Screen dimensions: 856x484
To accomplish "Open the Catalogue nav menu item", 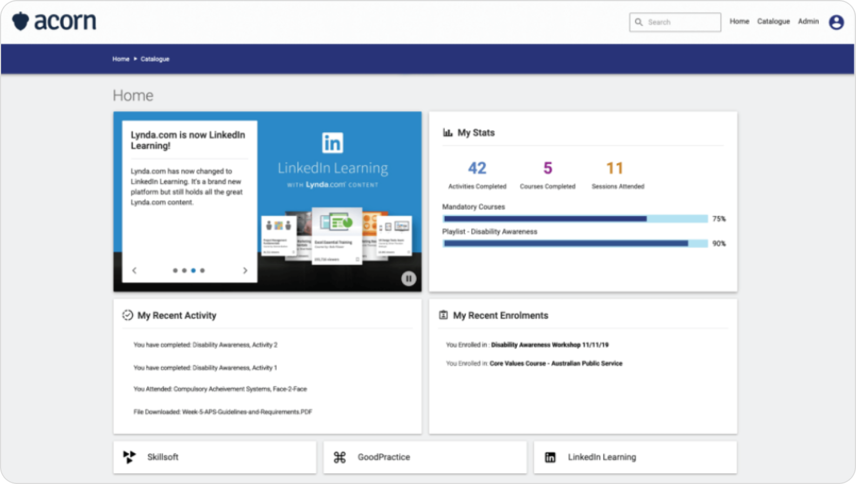I will 773,22.
